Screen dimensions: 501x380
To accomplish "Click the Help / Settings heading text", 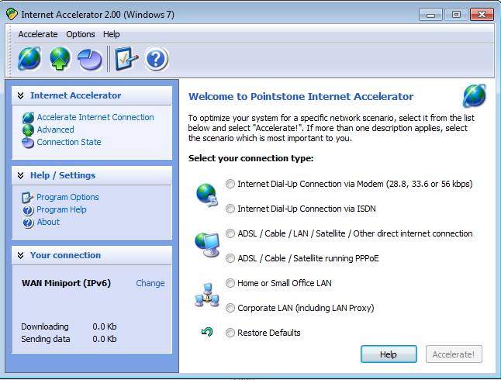I will click(x=63, y=175).
